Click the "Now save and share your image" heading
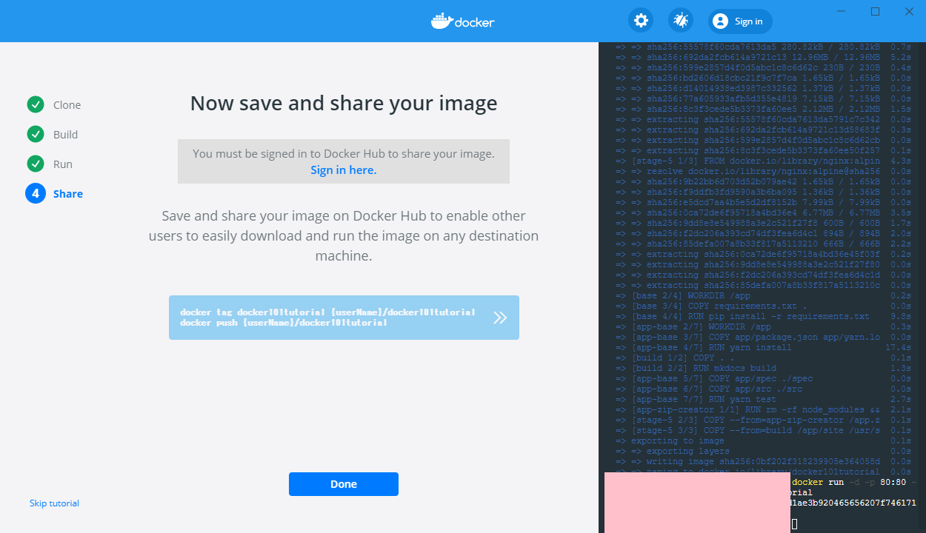 click(x=344, y=103)
